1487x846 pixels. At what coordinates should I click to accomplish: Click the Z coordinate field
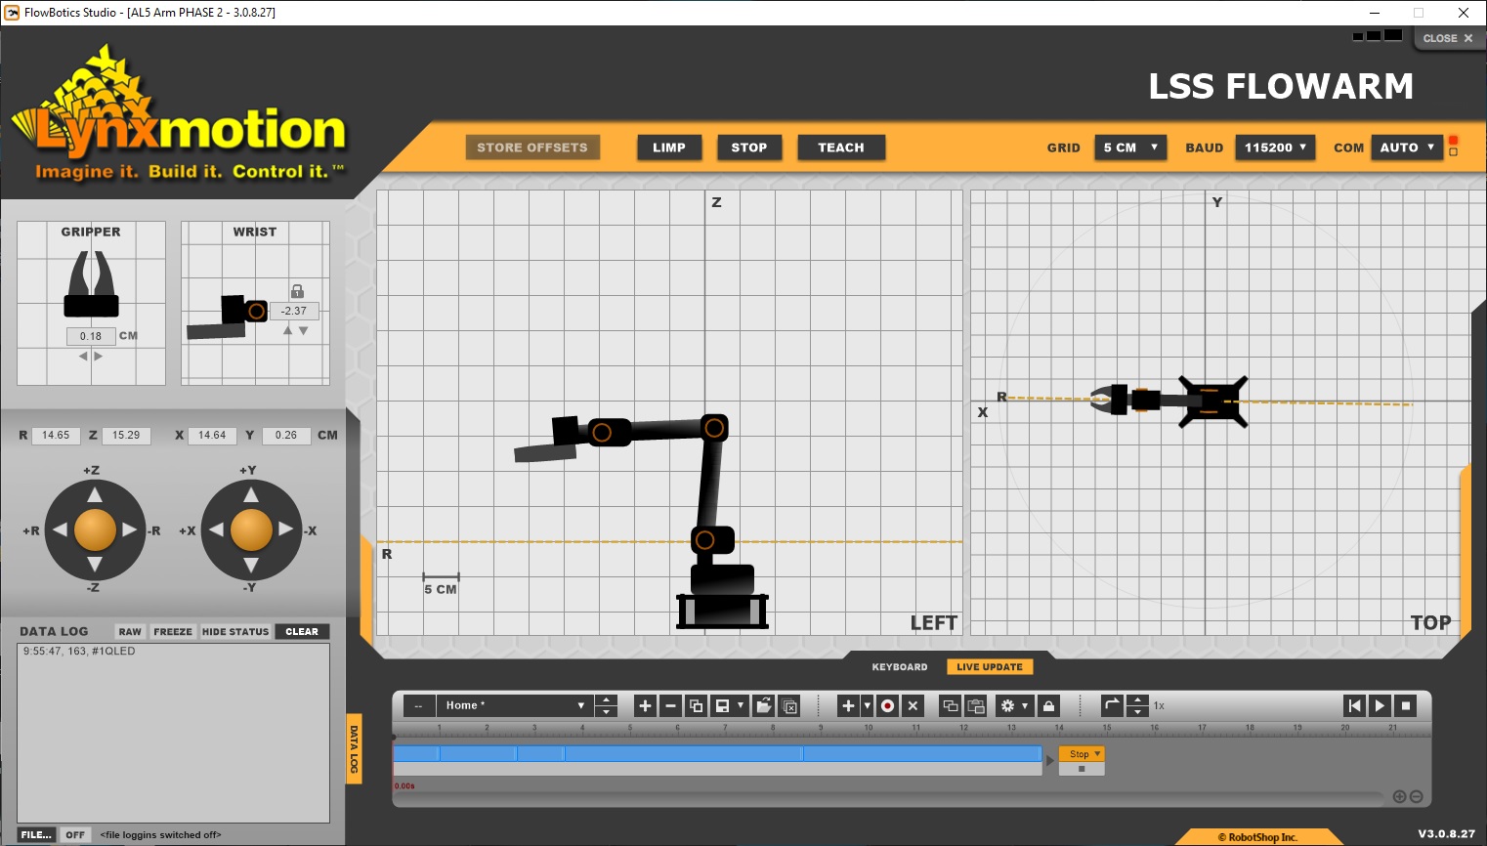pyautogui.click(x=126, y=436)
